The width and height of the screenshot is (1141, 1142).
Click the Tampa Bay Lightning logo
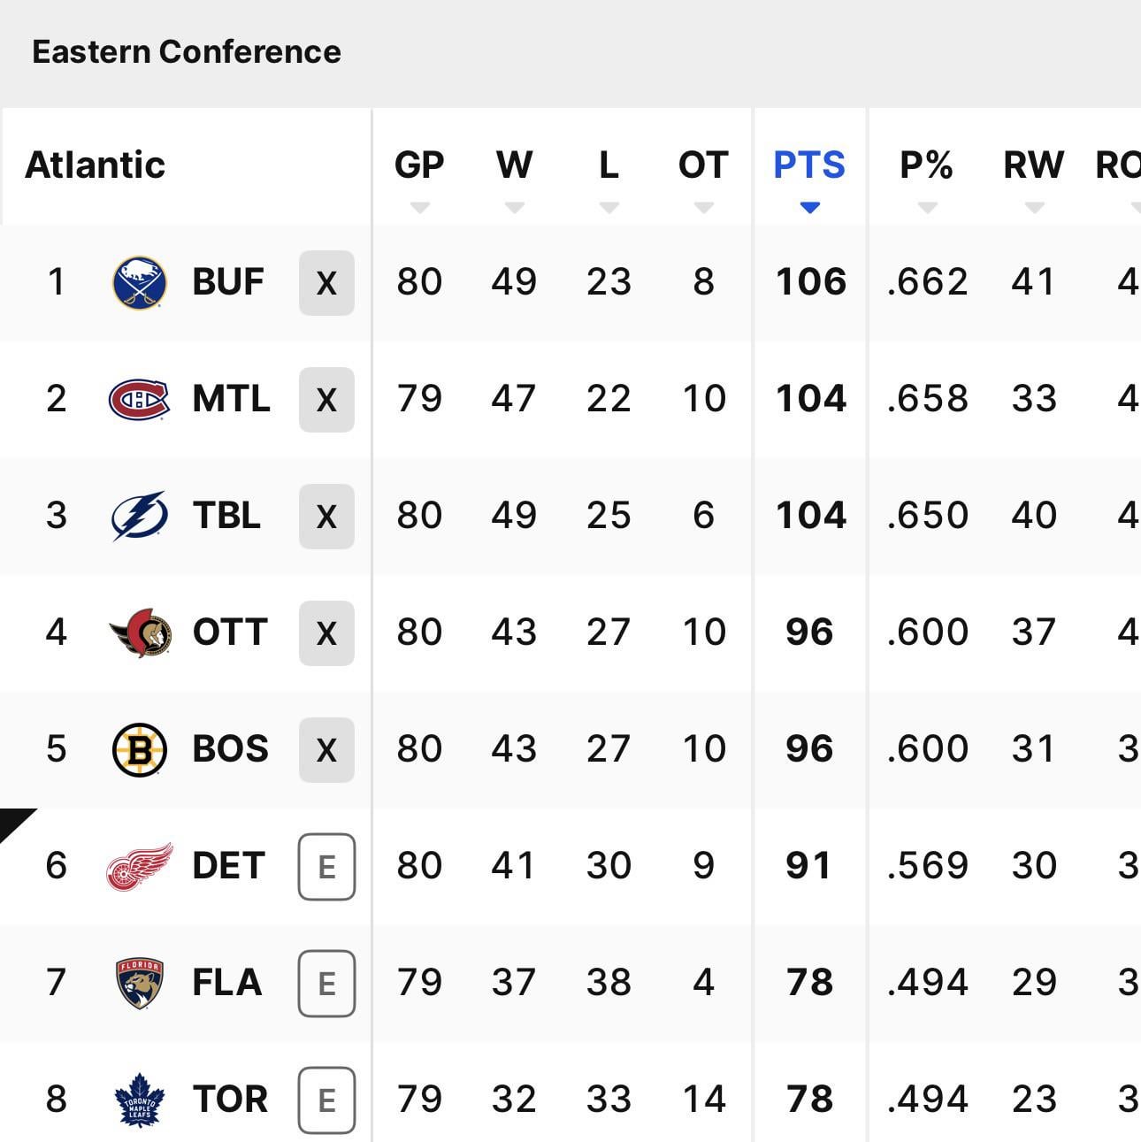click(x=140, y=516)
